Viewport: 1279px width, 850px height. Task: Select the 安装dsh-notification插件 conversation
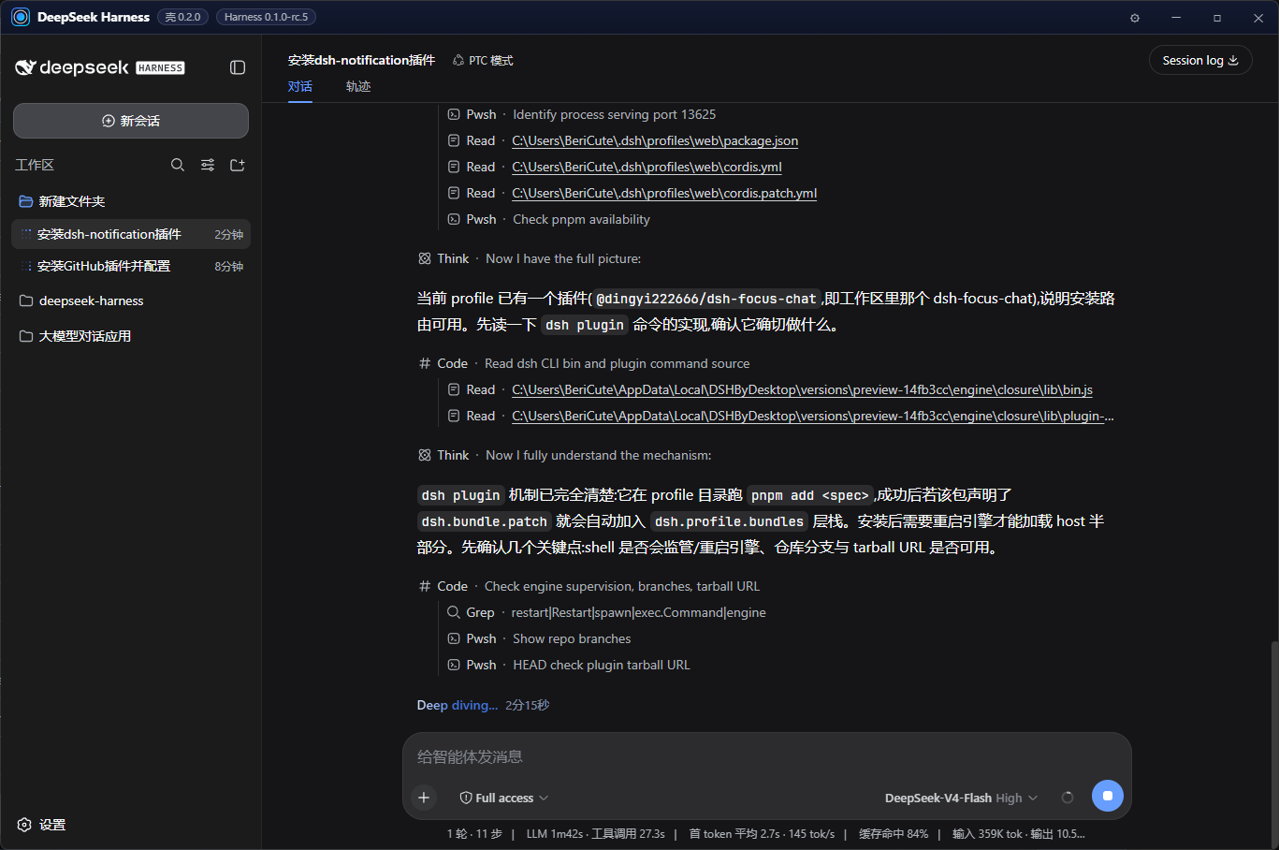(131, 234)
